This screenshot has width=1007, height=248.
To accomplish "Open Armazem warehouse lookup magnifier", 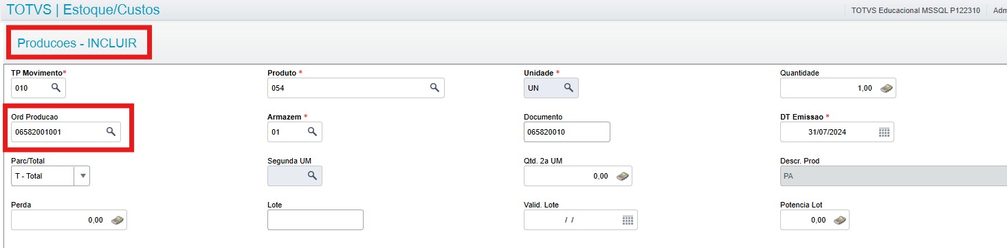I will (312, 132).
